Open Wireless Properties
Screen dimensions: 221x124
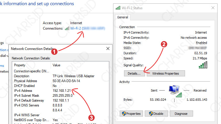coord(165,73)
